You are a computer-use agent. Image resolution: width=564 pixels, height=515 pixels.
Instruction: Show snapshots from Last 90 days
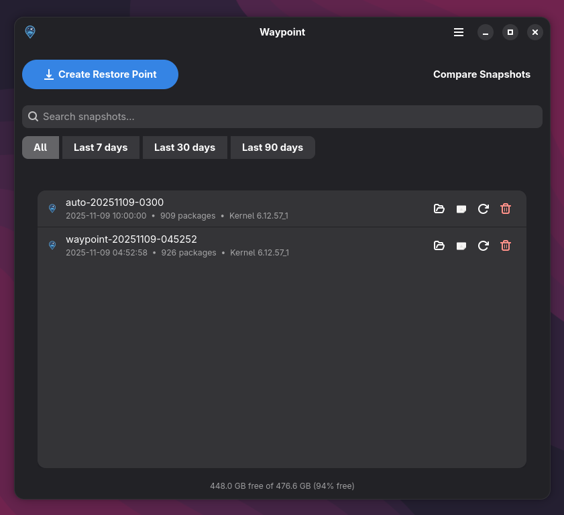(x=272, y=148)
